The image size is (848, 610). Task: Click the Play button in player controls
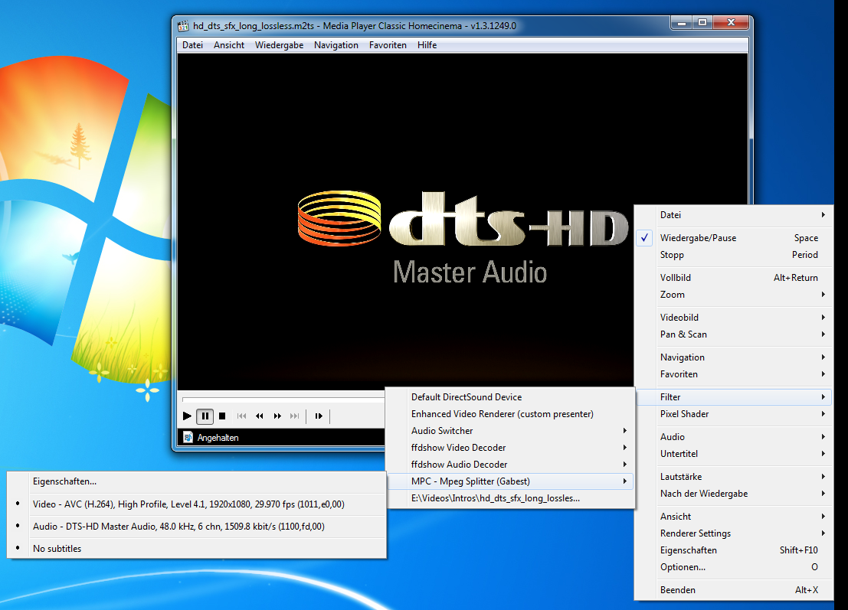click(187, 416)
